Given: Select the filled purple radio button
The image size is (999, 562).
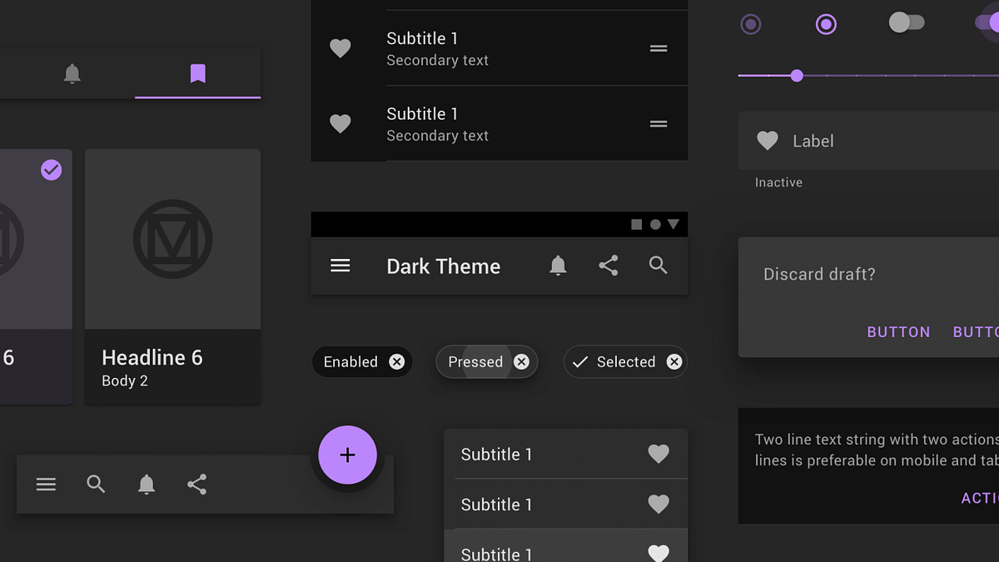Looking at the screenshot, I should 826,23.
